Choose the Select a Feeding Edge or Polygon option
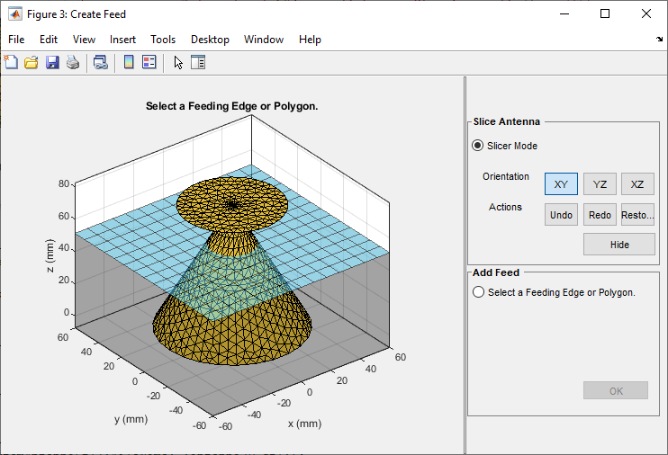 (x=478, y=292)
